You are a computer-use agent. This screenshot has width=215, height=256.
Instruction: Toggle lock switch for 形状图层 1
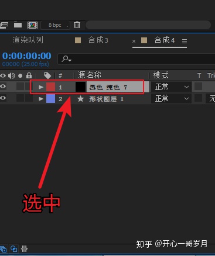pyautogui.click(x=29, y=98)
